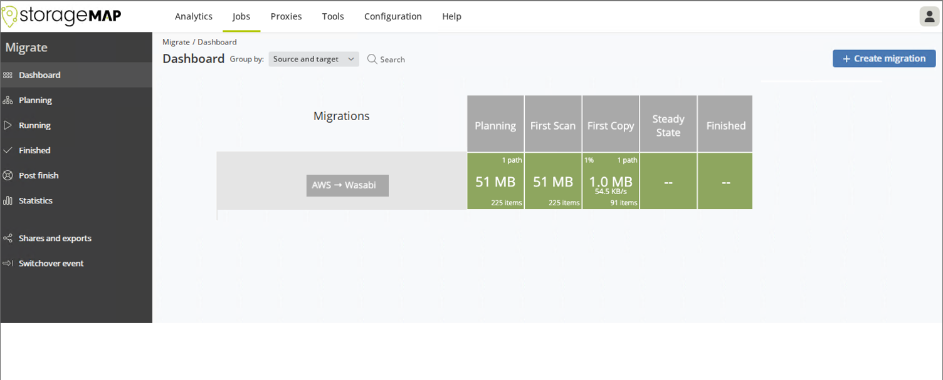Select Shares and exports label in sidebar
Image resolution: width=943 pixels, height=380 pixels.
pos(55,238)
